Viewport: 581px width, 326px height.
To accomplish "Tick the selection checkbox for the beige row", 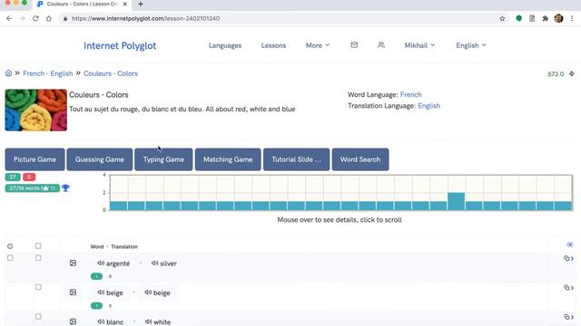I will pos(38,287).
